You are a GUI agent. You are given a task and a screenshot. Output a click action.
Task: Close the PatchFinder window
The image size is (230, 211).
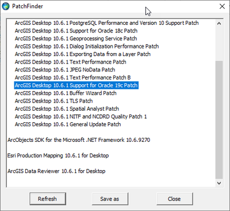coord(222,6)
